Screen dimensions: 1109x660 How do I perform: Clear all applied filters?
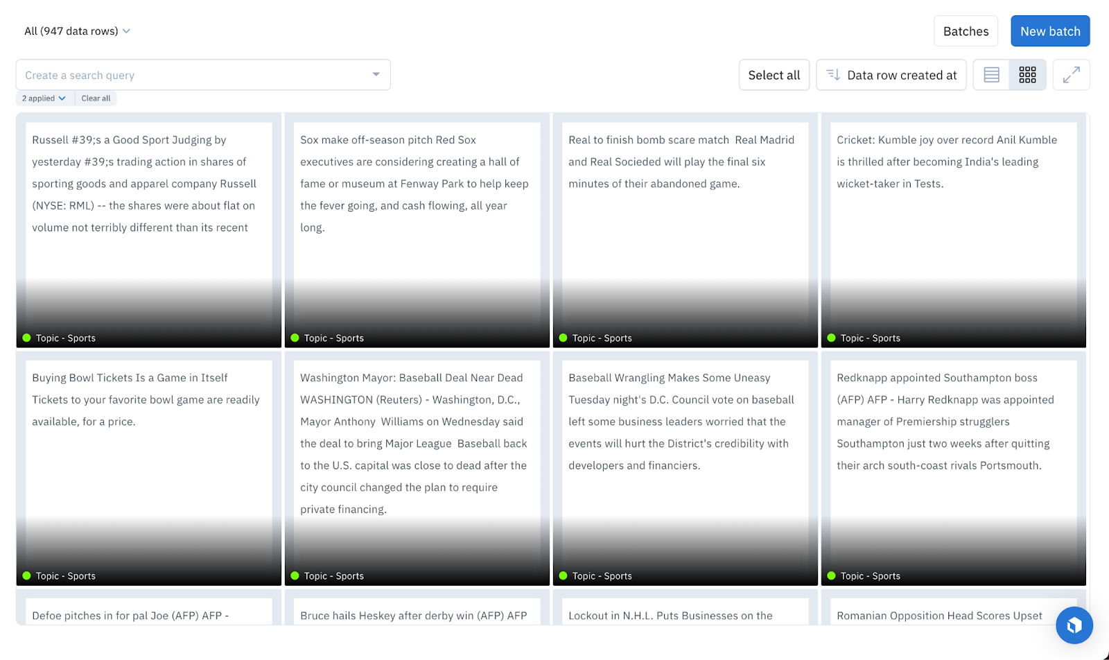point(96,98)
